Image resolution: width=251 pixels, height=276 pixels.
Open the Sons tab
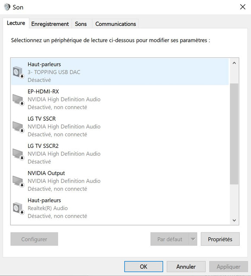[81, 24]
